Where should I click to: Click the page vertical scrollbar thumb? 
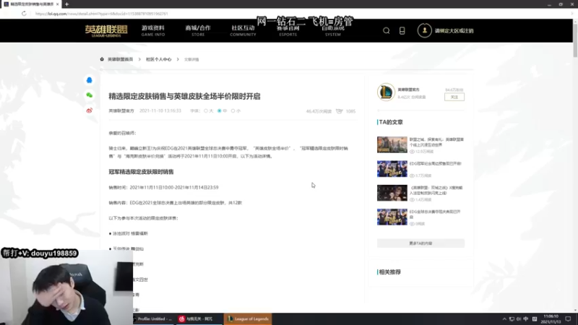click(575, 39)
